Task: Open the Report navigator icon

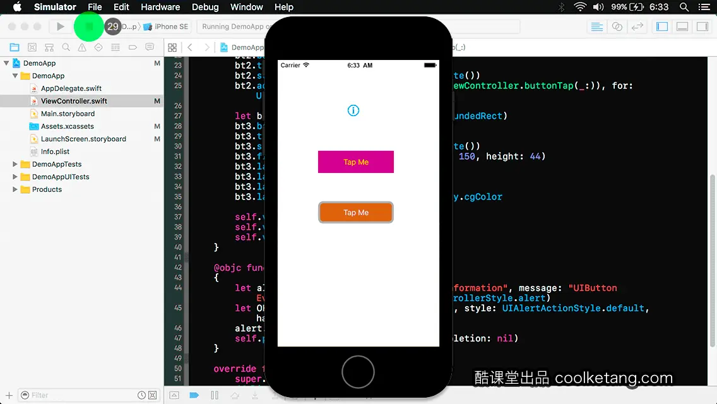Action: 150,47
